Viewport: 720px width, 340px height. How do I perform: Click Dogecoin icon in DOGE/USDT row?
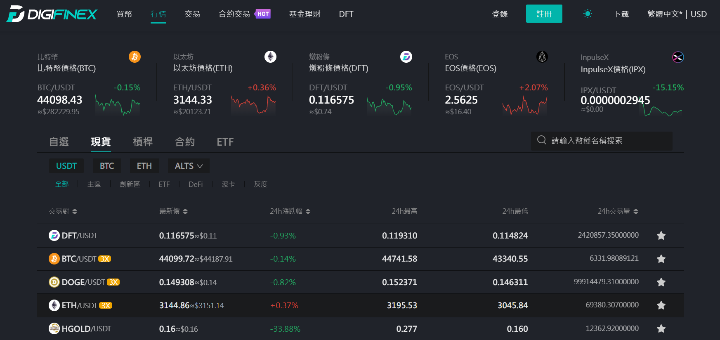(x=54, y=282)
